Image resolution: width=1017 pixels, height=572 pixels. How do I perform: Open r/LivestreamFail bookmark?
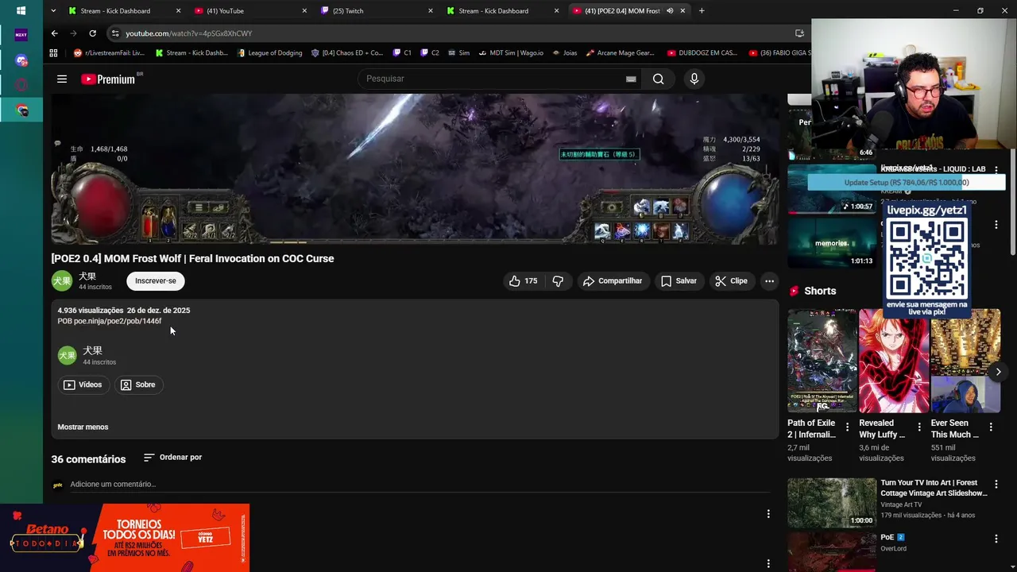[x=109, y=53]
